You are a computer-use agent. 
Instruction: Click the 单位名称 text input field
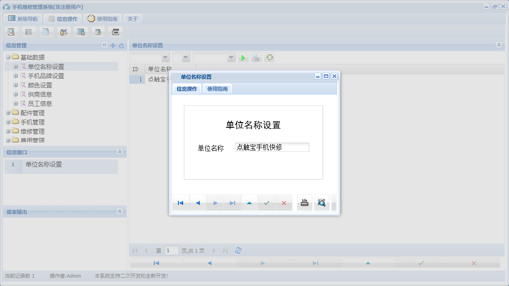coord(272,147)
